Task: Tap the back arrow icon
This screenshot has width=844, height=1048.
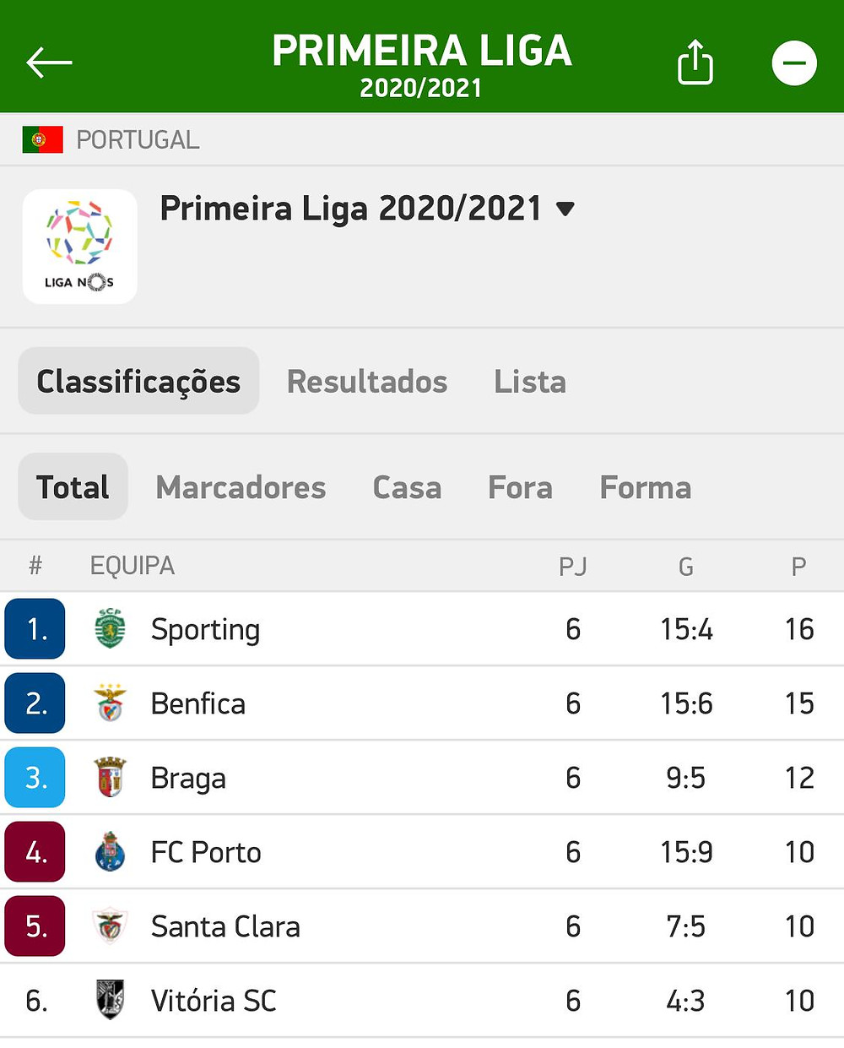Action: click(49, 62)
